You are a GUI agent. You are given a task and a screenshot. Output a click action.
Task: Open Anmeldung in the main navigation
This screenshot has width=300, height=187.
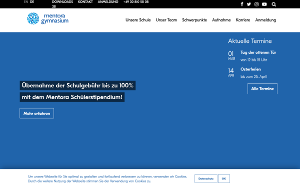[x=265, y=20]
